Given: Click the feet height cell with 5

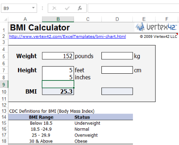Looking at the screenshot, I should tap(58, 70).
